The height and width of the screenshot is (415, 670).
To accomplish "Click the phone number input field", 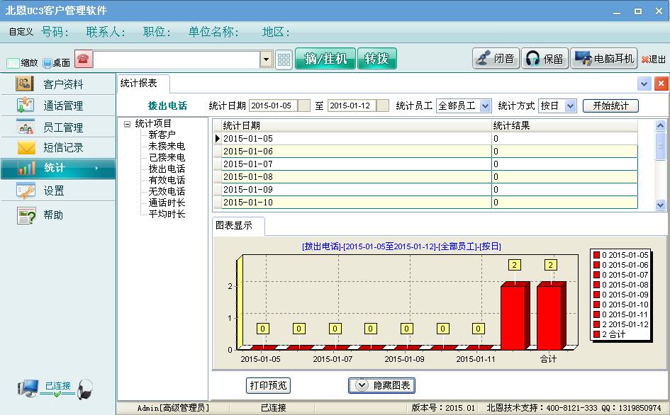I will pyautogui.click(x=177, y=59).
